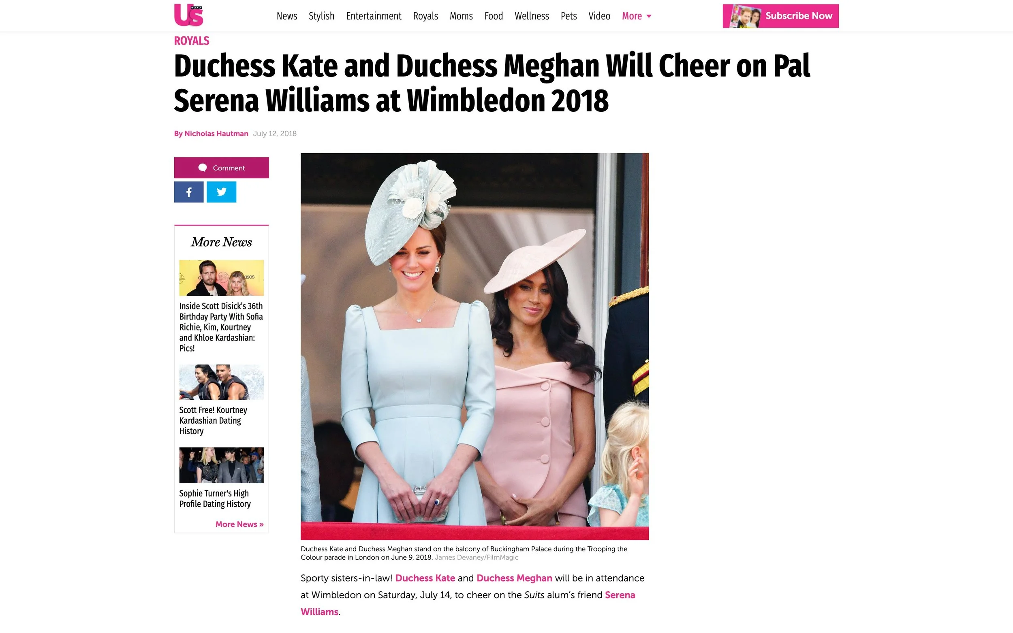Share article via Facebook icon
This screenshot has height=633, width=1013.
point(189,192)
